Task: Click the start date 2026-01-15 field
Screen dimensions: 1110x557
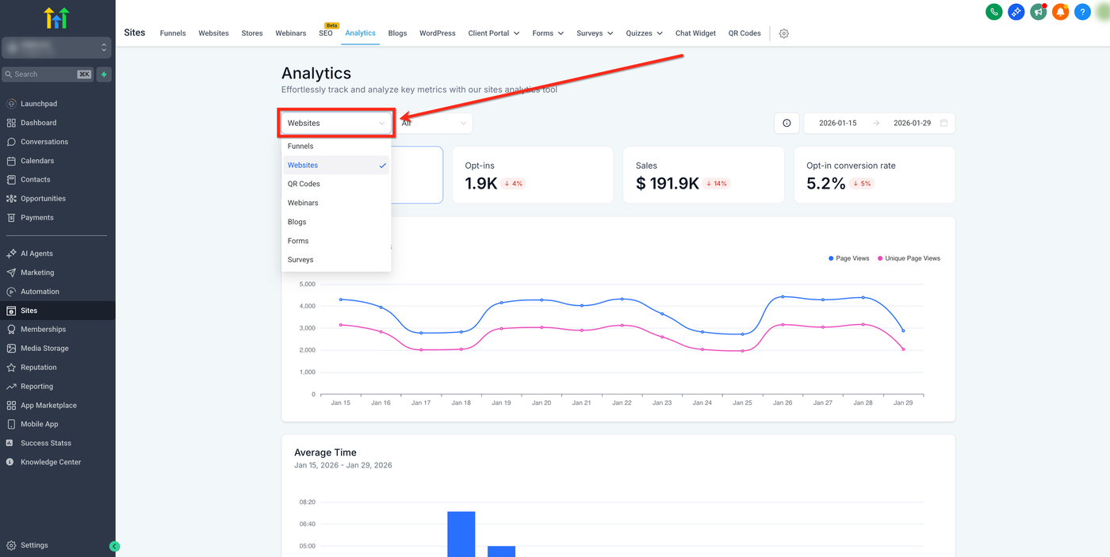Action: pos(837,123)
